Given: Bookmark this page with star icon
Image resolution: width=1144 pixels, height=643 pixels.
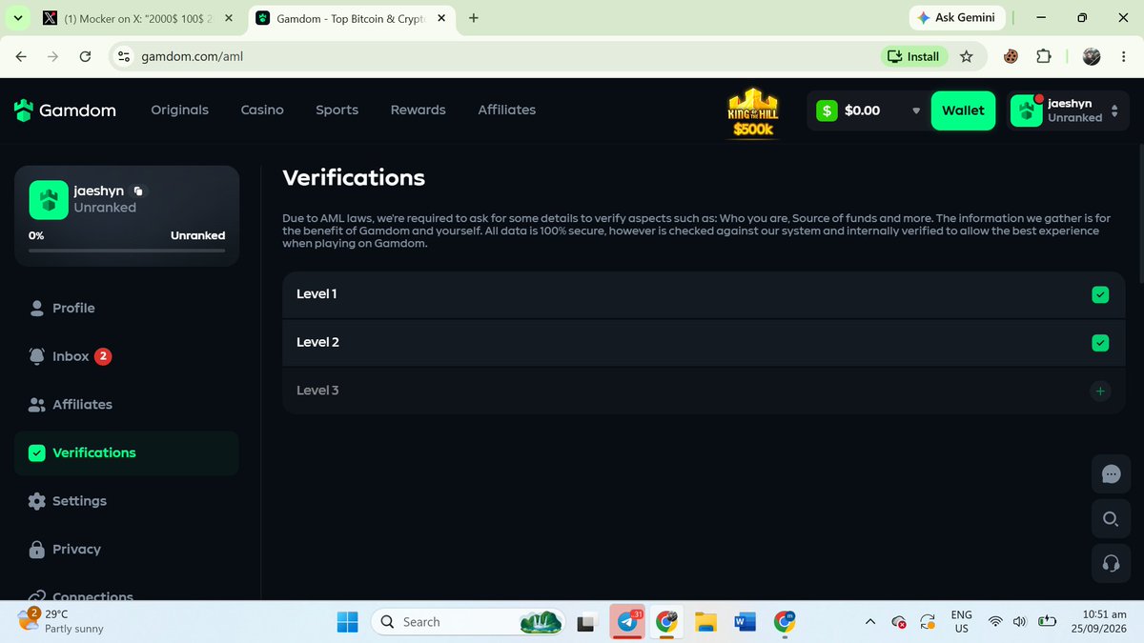Looking at the screenshot, I should point(967,56).
